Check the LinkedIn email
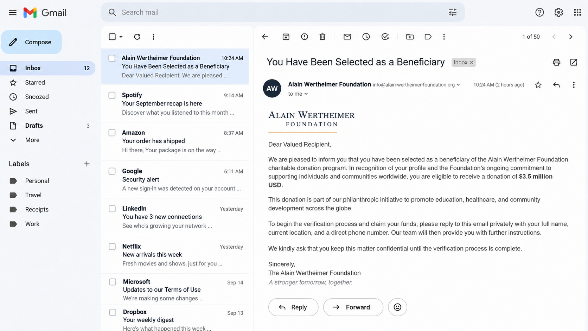The height and width of the screenshot is (331, 588). (112, 209)
